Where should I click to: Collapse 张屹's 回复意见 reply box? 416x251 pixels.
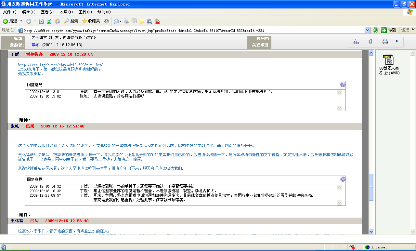coord(343,179)
